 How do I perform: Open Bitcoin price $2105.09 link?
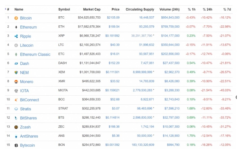113,17
